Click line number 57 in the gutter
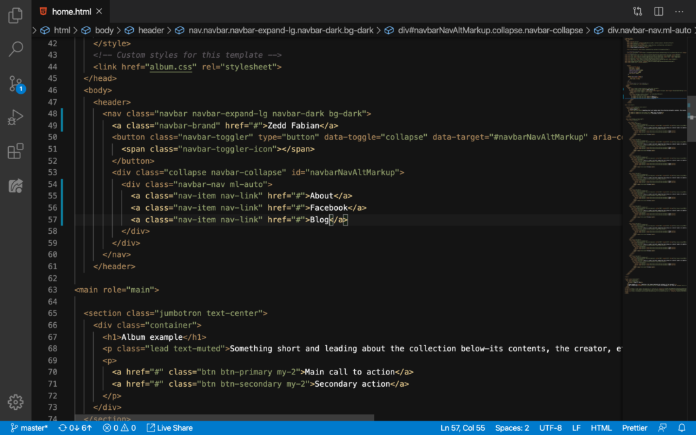 52,220
